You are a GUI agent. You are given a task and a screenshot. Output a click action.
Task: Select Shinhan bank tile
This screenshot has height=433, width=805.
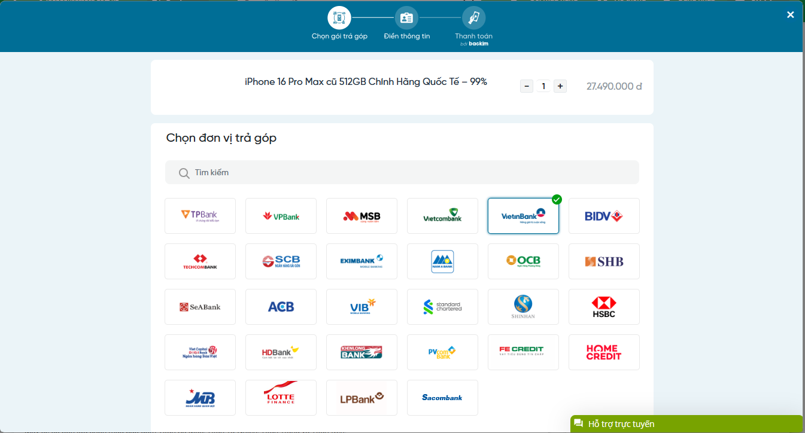523,307
